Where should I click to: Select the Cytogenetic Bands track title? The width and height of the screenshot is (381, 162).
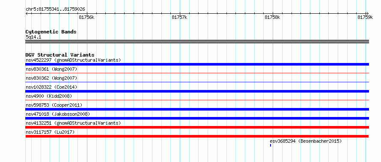[x=51, y=32]
